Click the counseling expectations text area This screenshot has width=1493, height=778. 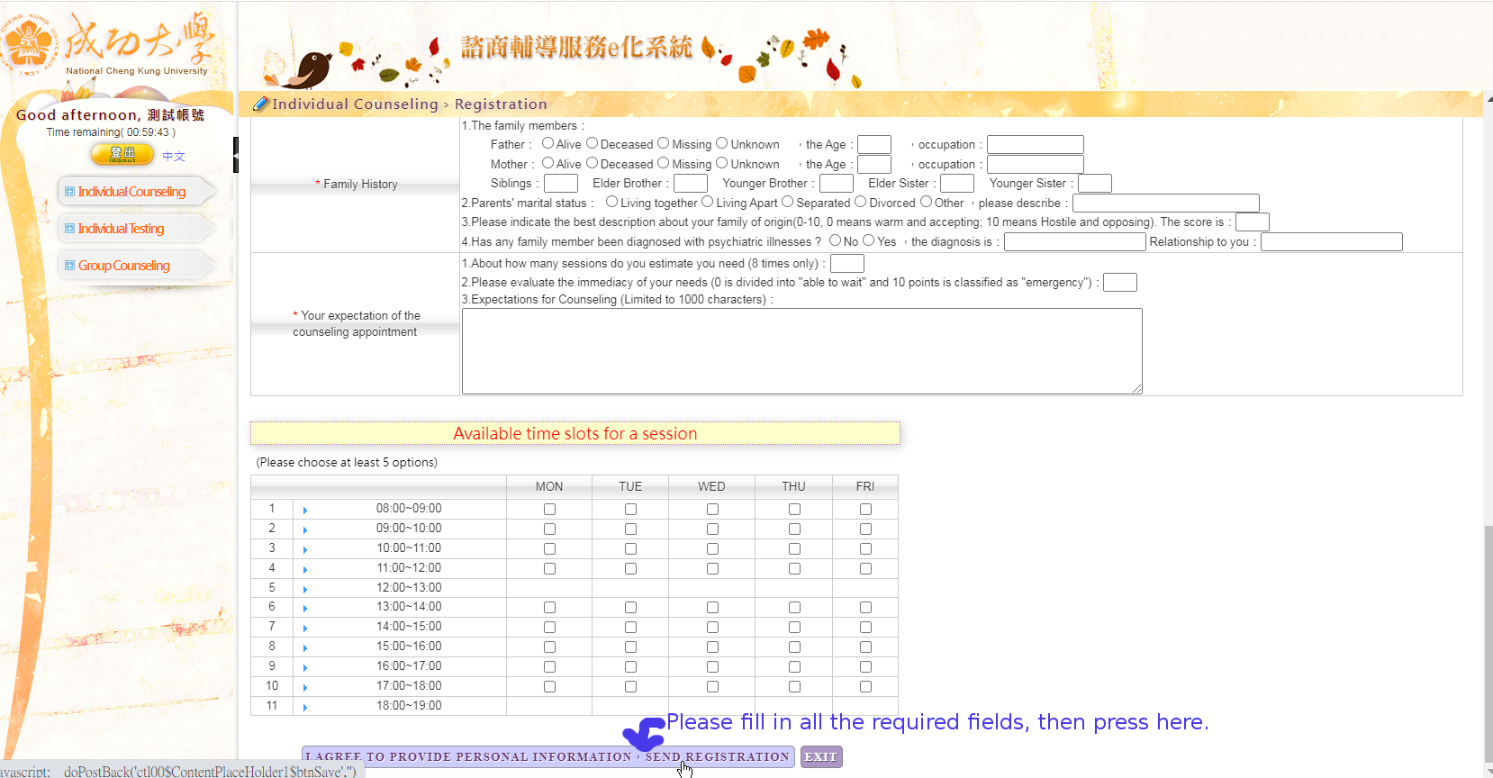[x=802, y=351]
